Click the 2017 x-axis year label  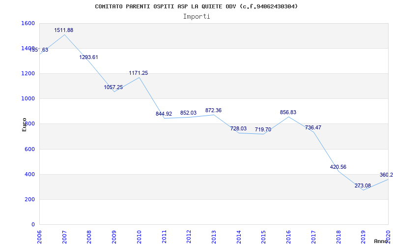(x=313, y=237)
